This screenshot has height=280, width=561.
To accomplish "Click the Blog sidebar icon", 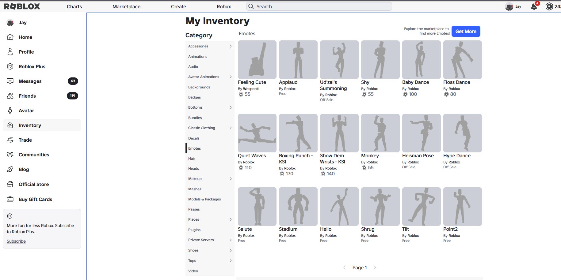I will [x=10, y=169].
